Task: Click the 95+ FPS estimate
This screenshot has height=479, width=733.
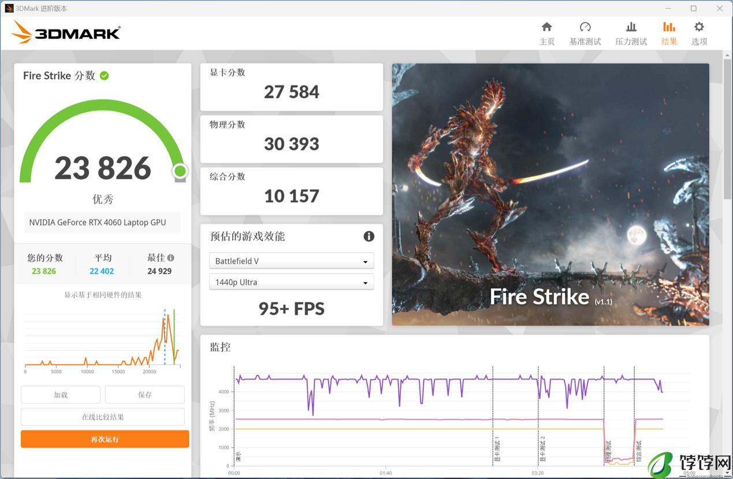Action: pyautogui.click(x=291, y=309)
